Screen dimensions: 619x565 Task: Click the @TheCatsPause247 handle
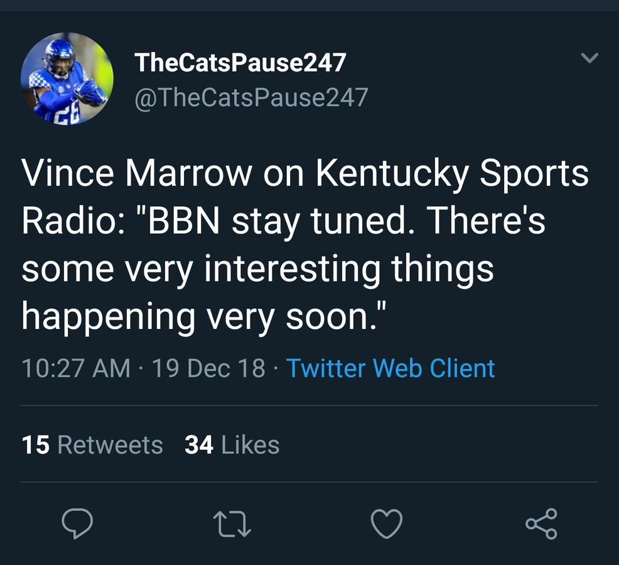(251, 97)
